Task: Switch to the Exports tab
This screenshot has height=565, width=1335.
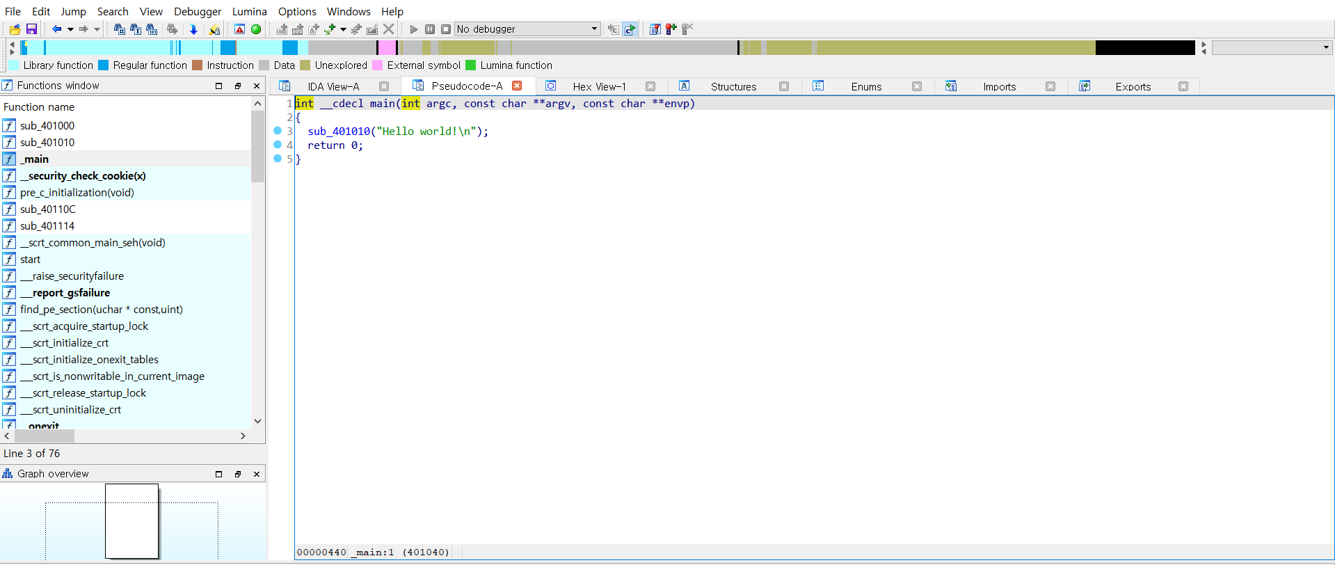Action: click(x=1133, y=86)
